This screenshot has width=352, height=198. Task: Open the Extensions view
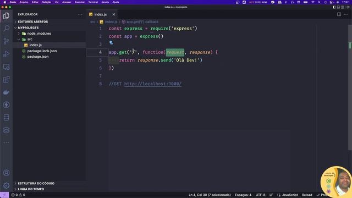[x=6, y=79]
